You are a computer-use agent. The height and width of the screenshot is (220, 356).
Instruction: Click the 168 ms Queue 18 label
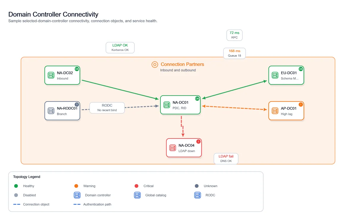[234, 53]
